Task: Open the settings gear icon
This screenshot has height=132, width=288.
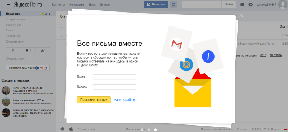Action: pos(250,5)
